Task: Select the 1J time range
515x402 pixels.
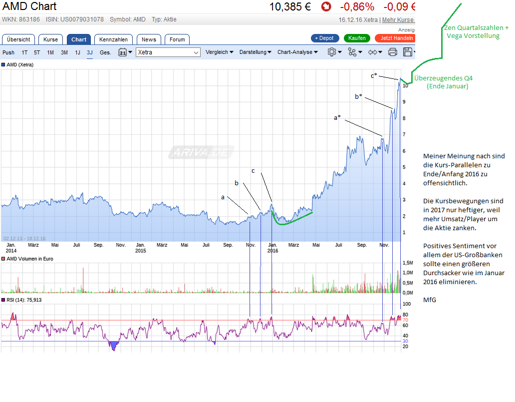Action: coord(77,52)
